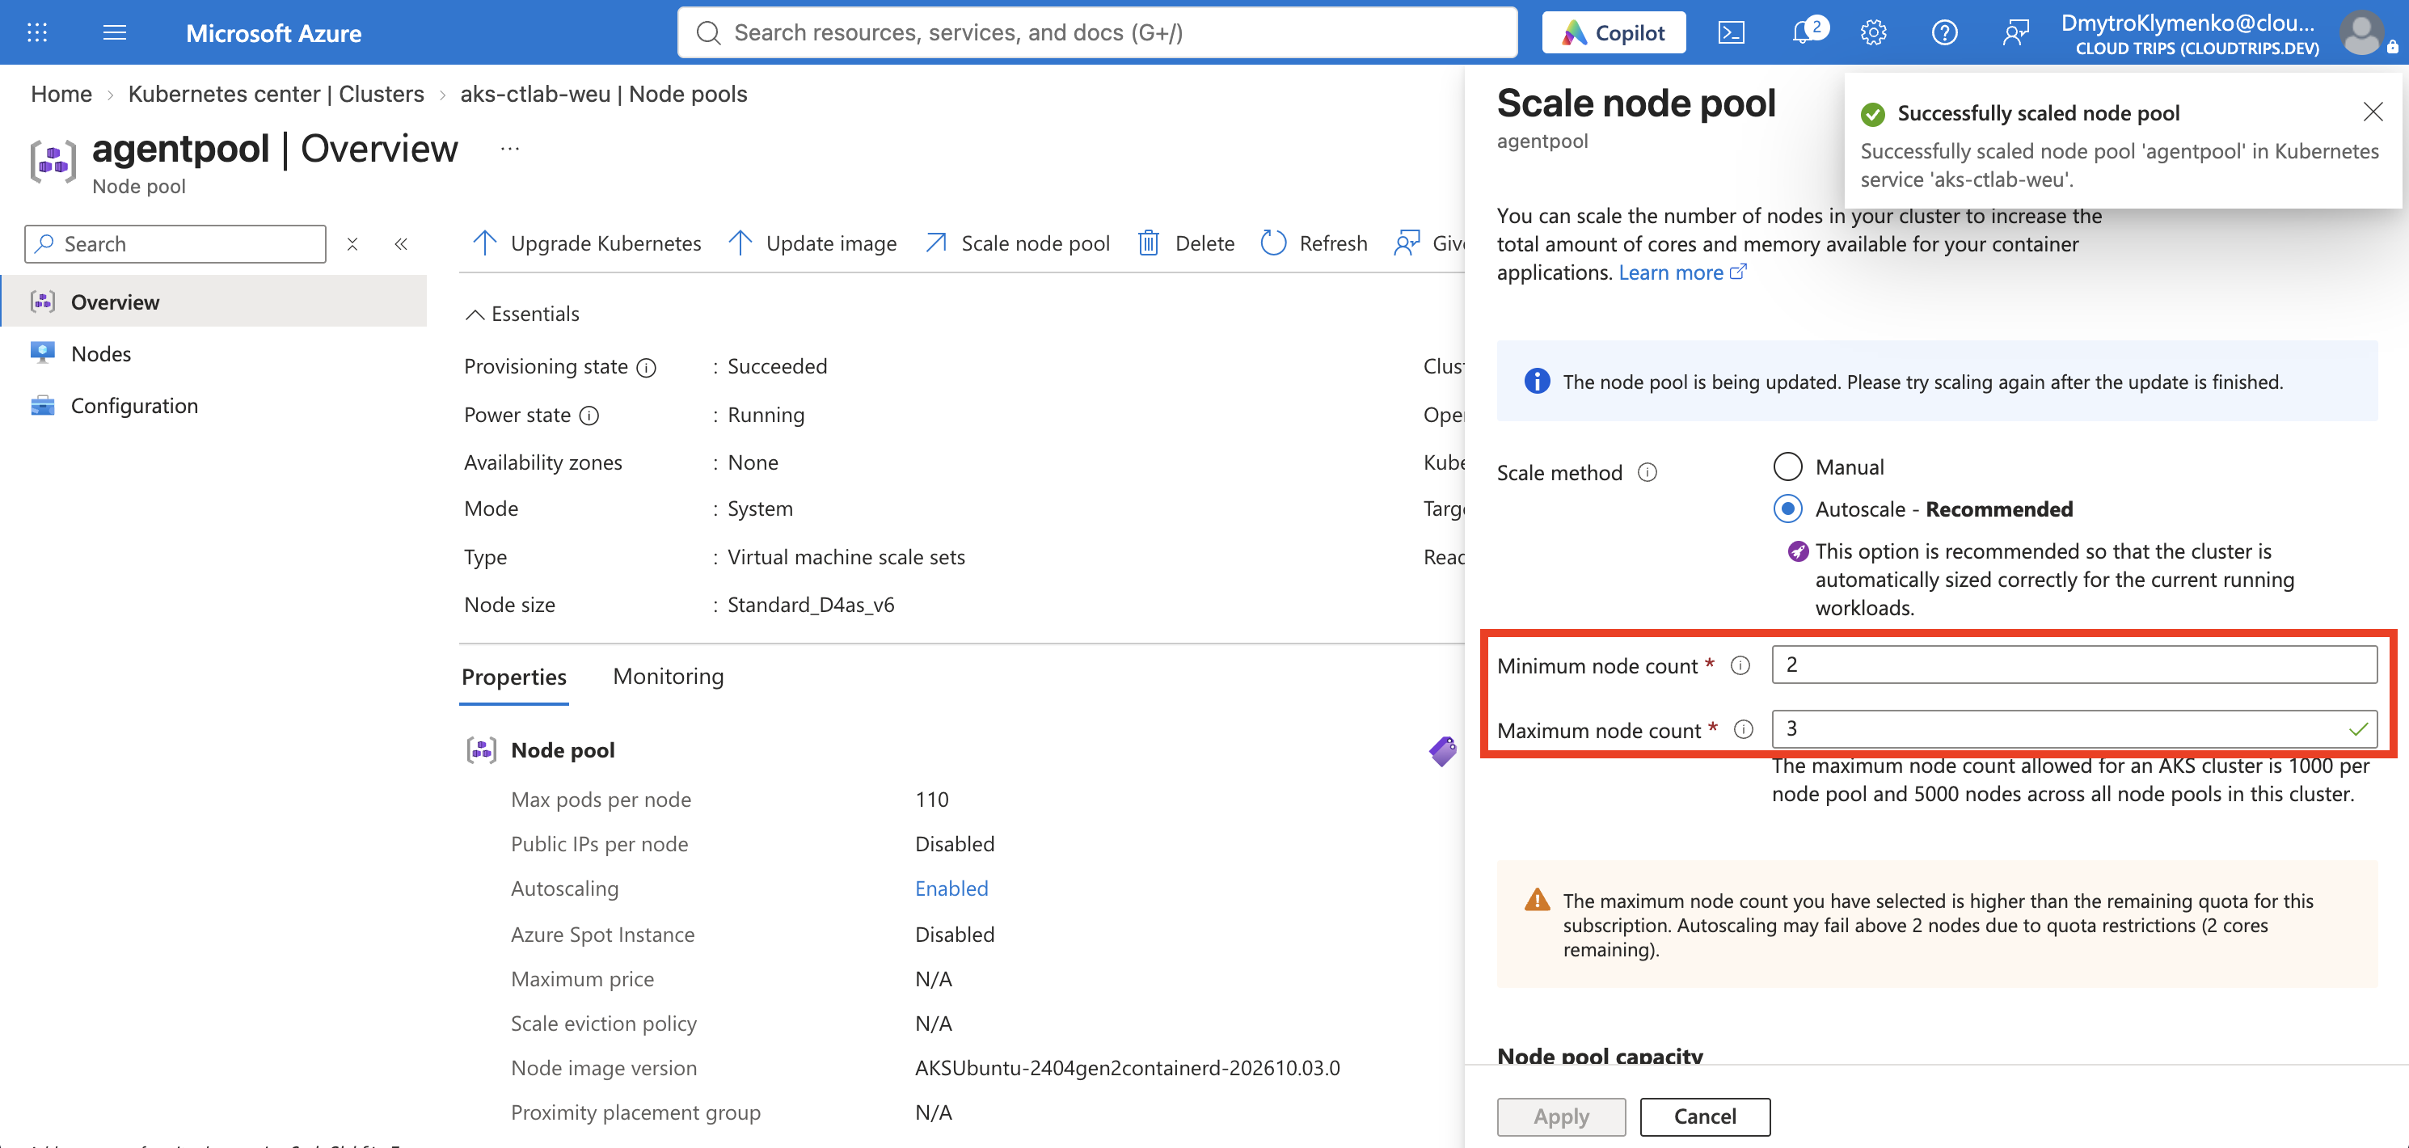
Task: Click the purple tag icon beside Node pool
Action: point(1442,750)
